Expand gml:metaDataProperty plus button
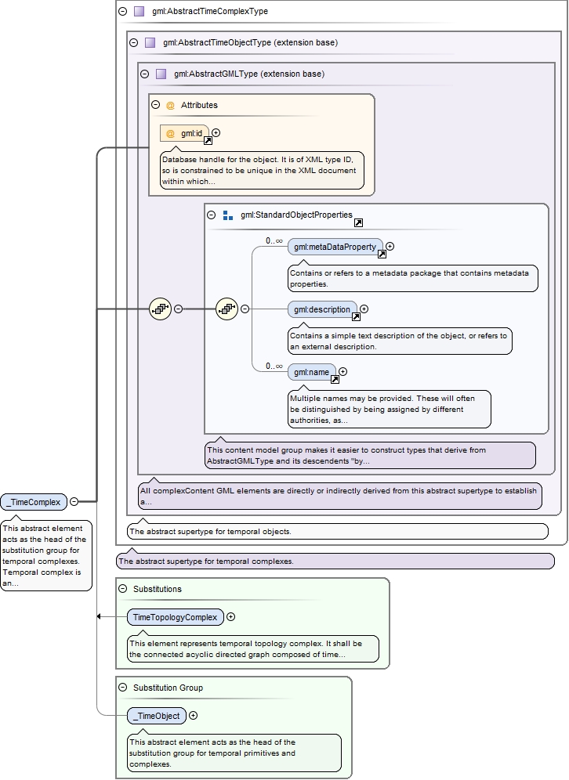Viewport: 569px width, 780px height. pos(390,246)
